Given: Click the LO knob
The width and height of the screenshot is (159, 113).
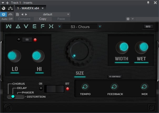Looking at the screenshot, I should pos(14,56).
